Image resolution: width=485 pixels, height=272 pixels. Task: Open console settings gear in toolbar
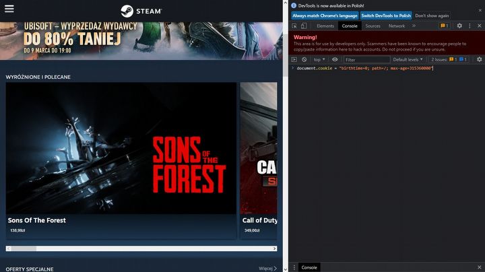479,59
